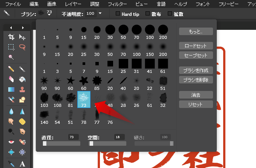
Task: Select the Dodge tool
Action: click(x=11, y=131)
